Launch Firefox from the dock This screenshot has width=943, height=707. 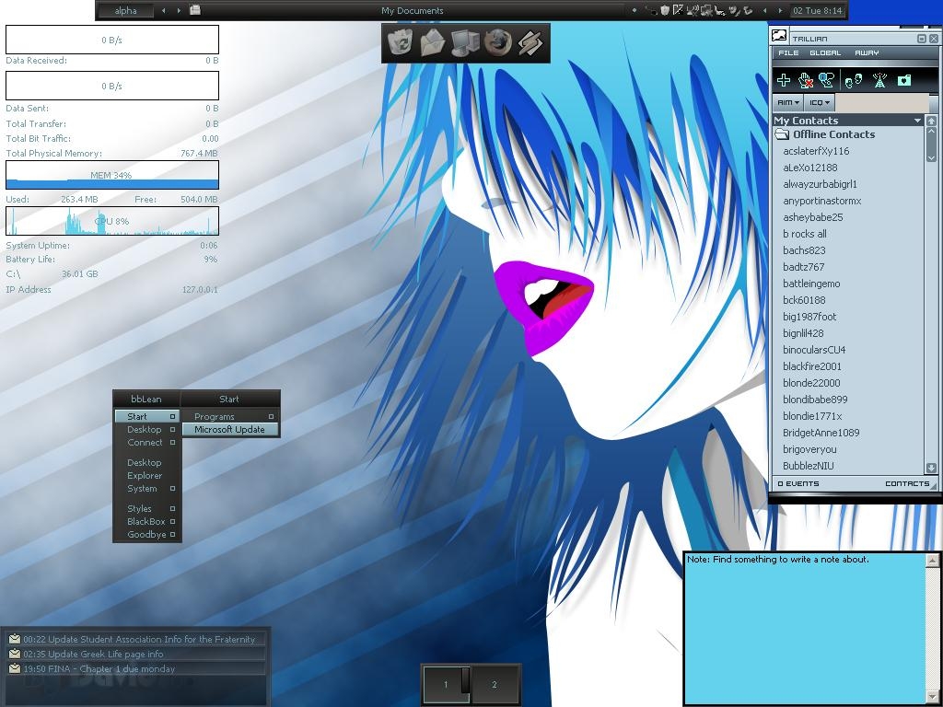pos(498,42)
